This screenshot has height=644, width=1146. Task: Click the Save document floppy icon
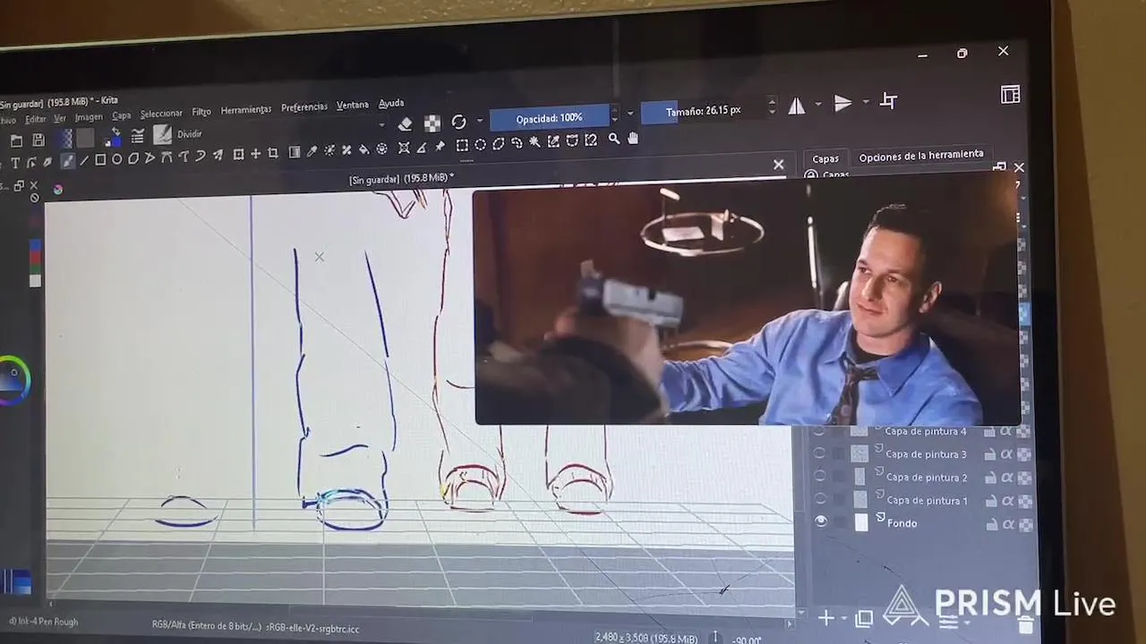[38, 140]
